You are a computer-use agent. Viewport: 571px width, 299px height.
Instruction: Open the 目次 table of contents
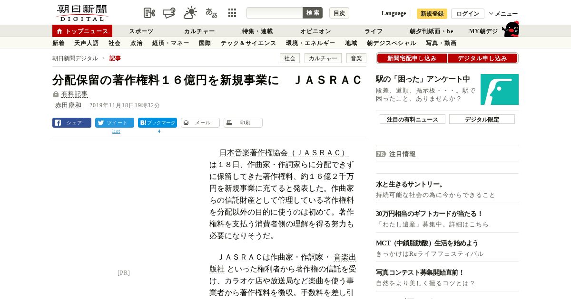pos(339,13)
